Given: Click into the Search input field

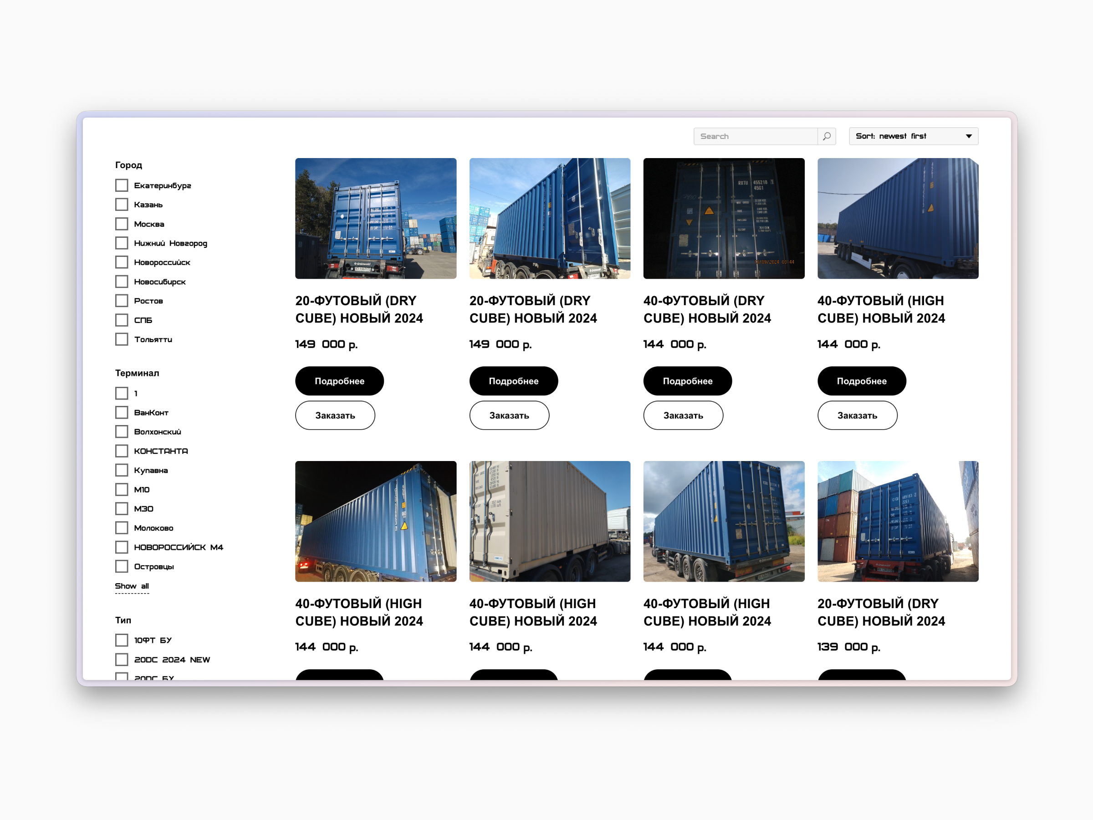Looking at the screenshot, I should (756, 136).
